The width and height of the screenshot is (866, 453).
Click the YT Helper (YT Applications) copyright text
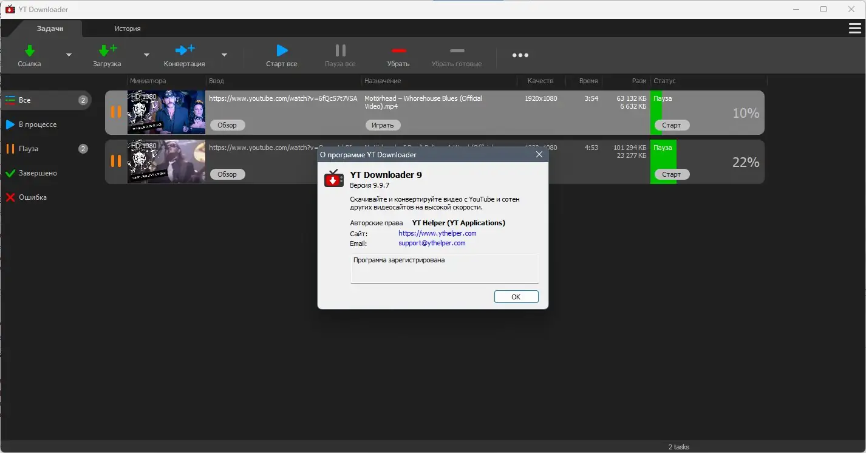pos(459,223)
